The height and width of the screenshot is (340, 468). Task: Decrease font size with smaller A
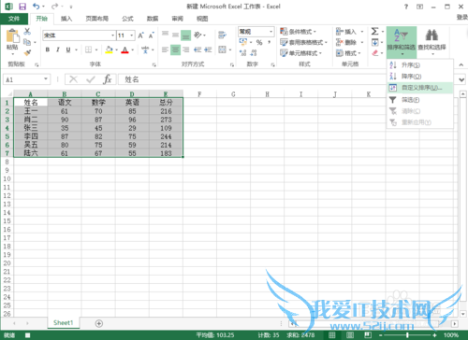click(152, 35)
